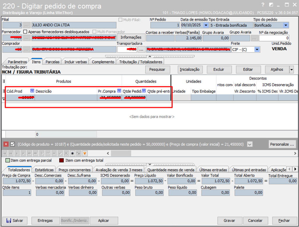The height and width of the screenshot is (227, 299).
Task: Click the Salvar floppy disk button
Action: click(x=15, y=221)
